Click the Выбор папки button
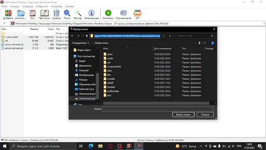The height and width of the screenshot is (150, 266). [183, 115]
